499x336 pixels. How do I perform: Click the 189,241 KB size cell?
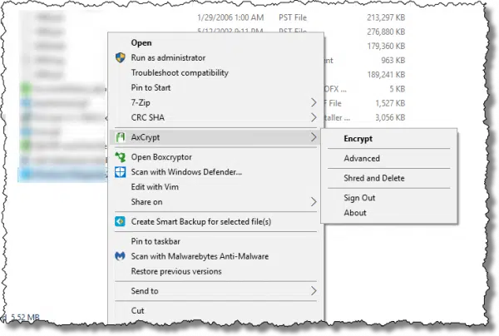[x=386, y=75]
